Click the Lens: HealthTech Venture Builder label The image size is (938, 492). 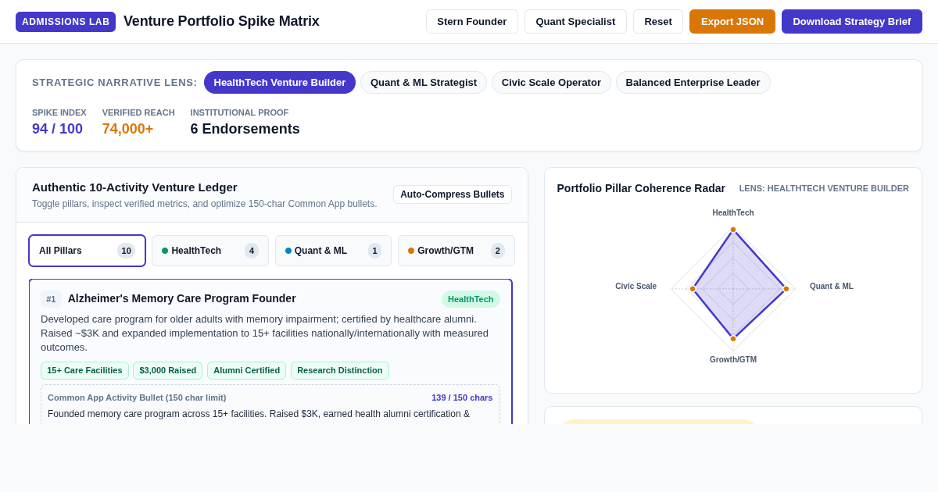(x=824, y=188)
